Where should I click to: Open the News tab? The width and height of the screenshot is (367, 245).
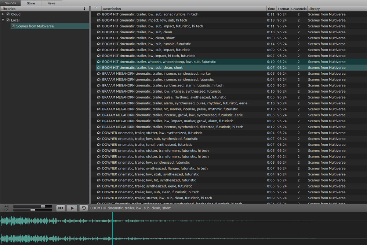point(51,3)
